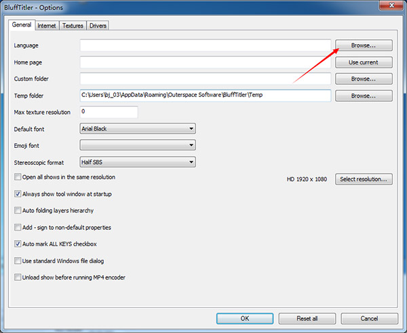Expand the Default font dropdown
The image size is (407, 333).
point(191,128)
